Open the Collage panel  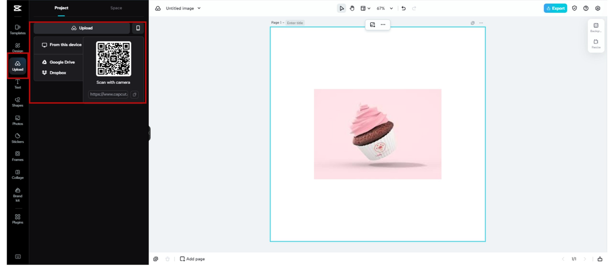click(18, 174)
